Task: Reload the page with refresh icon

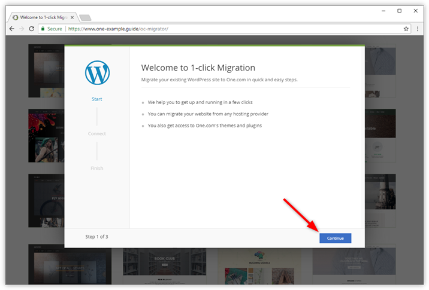Action: pyautogui.click(x=32, y=29)
